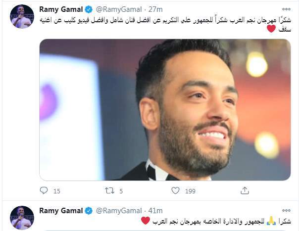
Task: Click Ramy Gamal's avatar on first tweet
Action: pyautogui.click(x=22, y=17)
